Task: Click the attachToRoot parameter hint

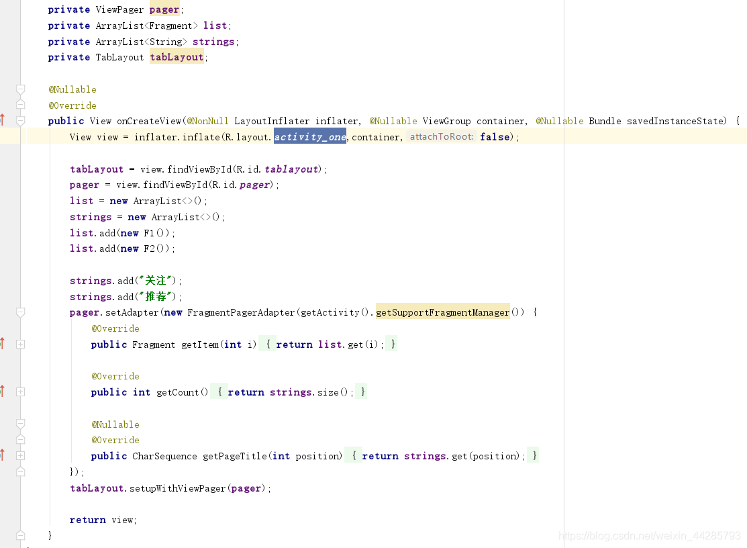Action: point(442,137)
